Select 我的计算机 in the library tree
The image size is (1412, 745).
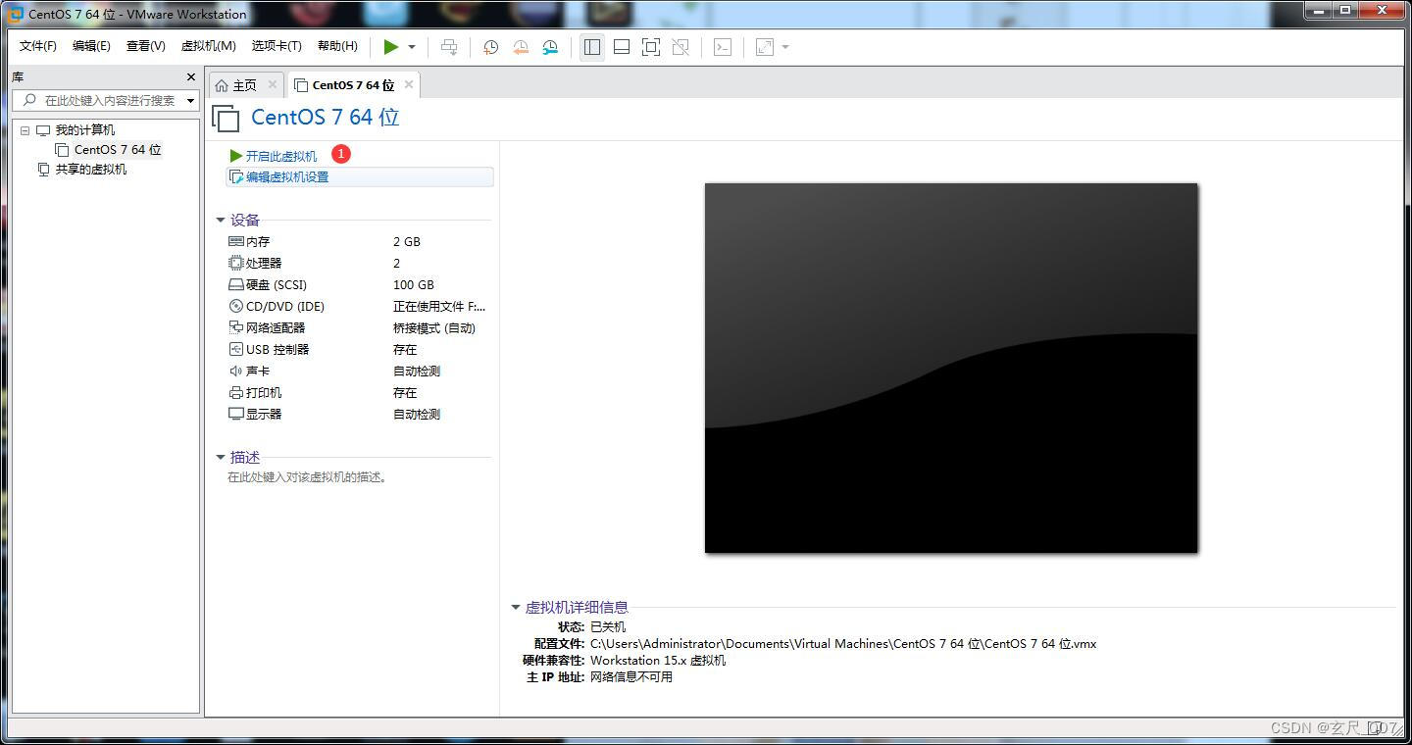coord(84,130)
